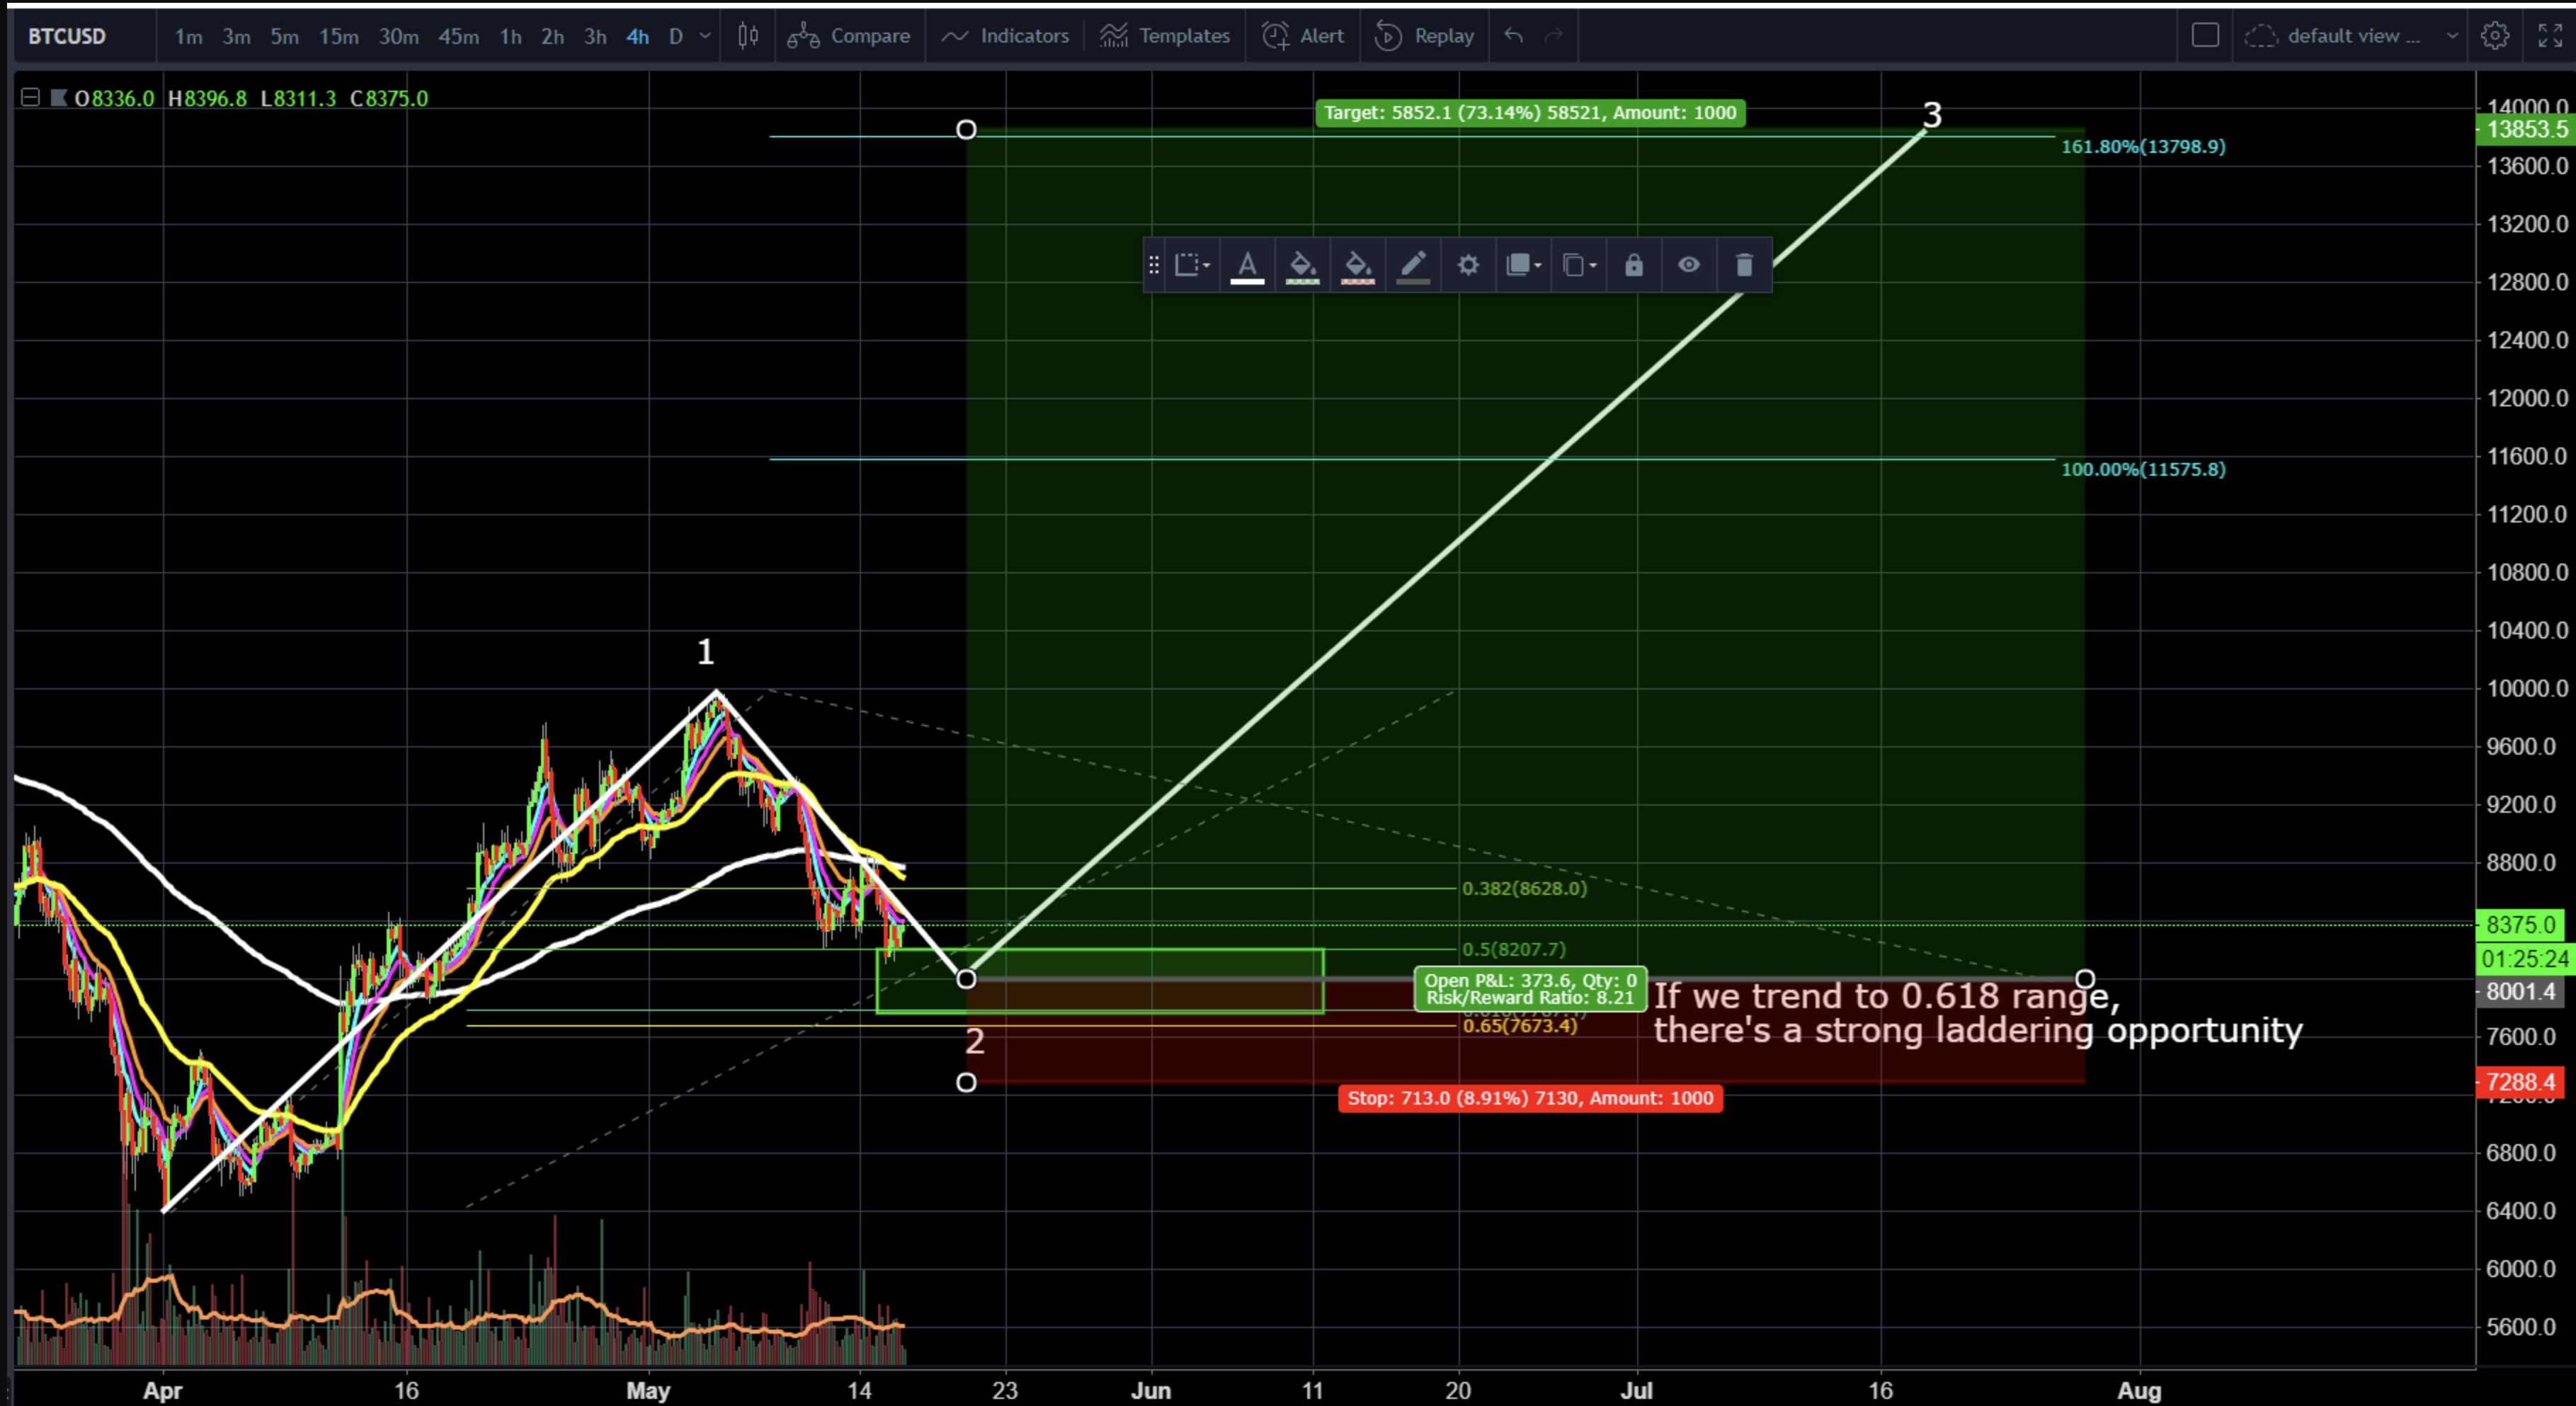This screenshot has height=1406, width=2576.
Task: Toggle drawing visibility with eye icon
Action: pos(1689,265)
